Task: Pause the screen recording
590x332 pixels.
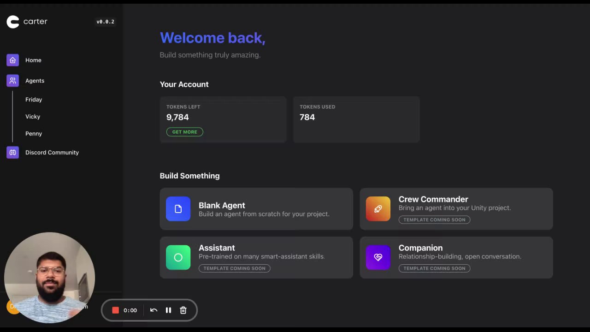Action: pos(168,310)
